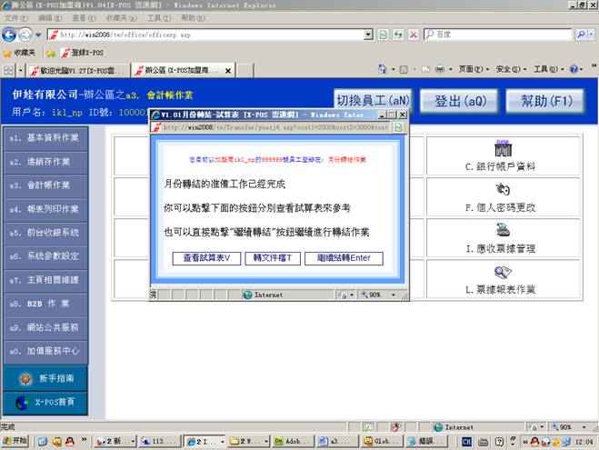Click the 收藏夾 favorites star icon
This screenshot has width=599, height=450.
pyautogui.click(x=8, y=53)
